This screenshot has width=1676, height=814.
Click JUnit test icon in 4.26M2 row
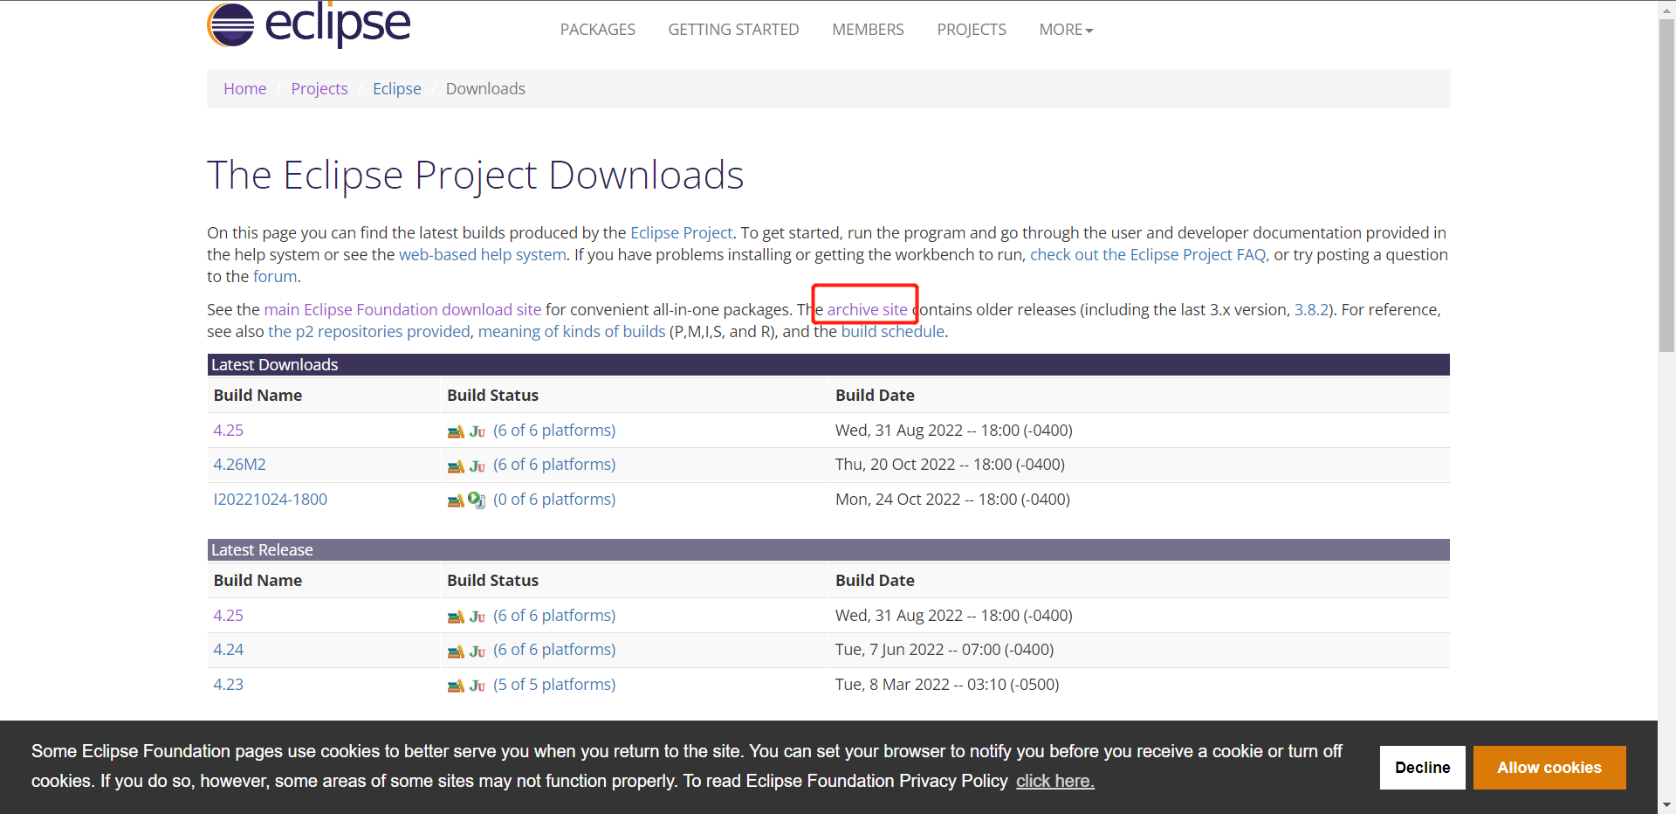point(477,466)
